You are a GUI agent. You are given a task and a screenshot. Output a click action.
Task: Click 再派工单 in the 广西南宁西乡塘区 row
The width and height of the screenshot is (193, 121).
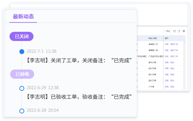tap(174, 56)
